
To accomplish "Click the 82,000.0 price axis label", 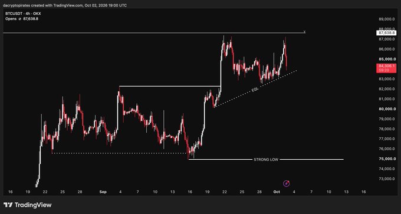I will tap(386, 89).
